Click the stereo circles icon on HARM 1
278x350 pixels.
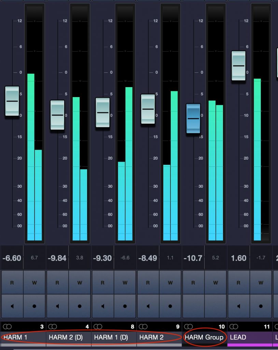(x=8, y=327)
